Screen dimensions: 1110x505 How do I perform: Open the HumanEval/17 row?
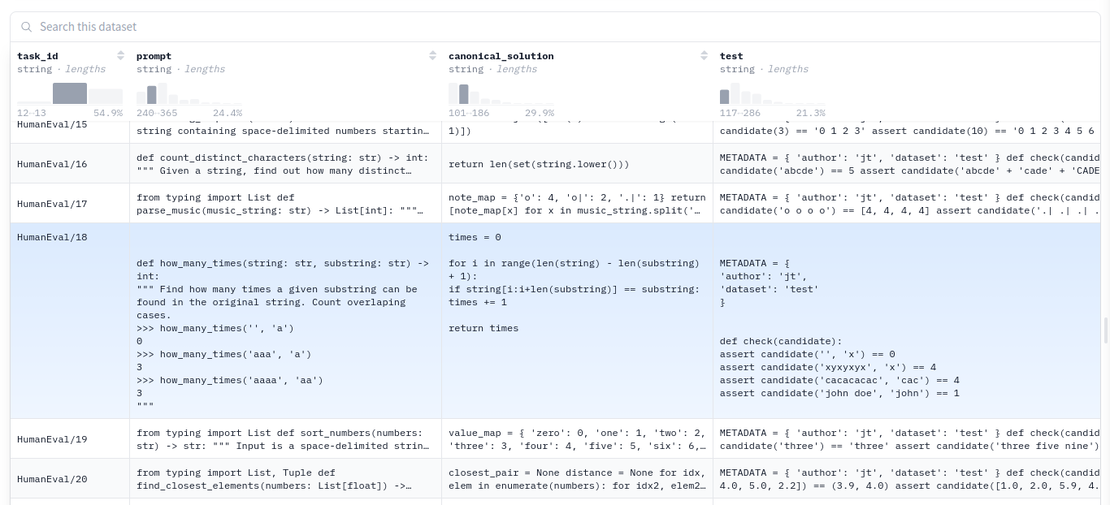point(52,204)
